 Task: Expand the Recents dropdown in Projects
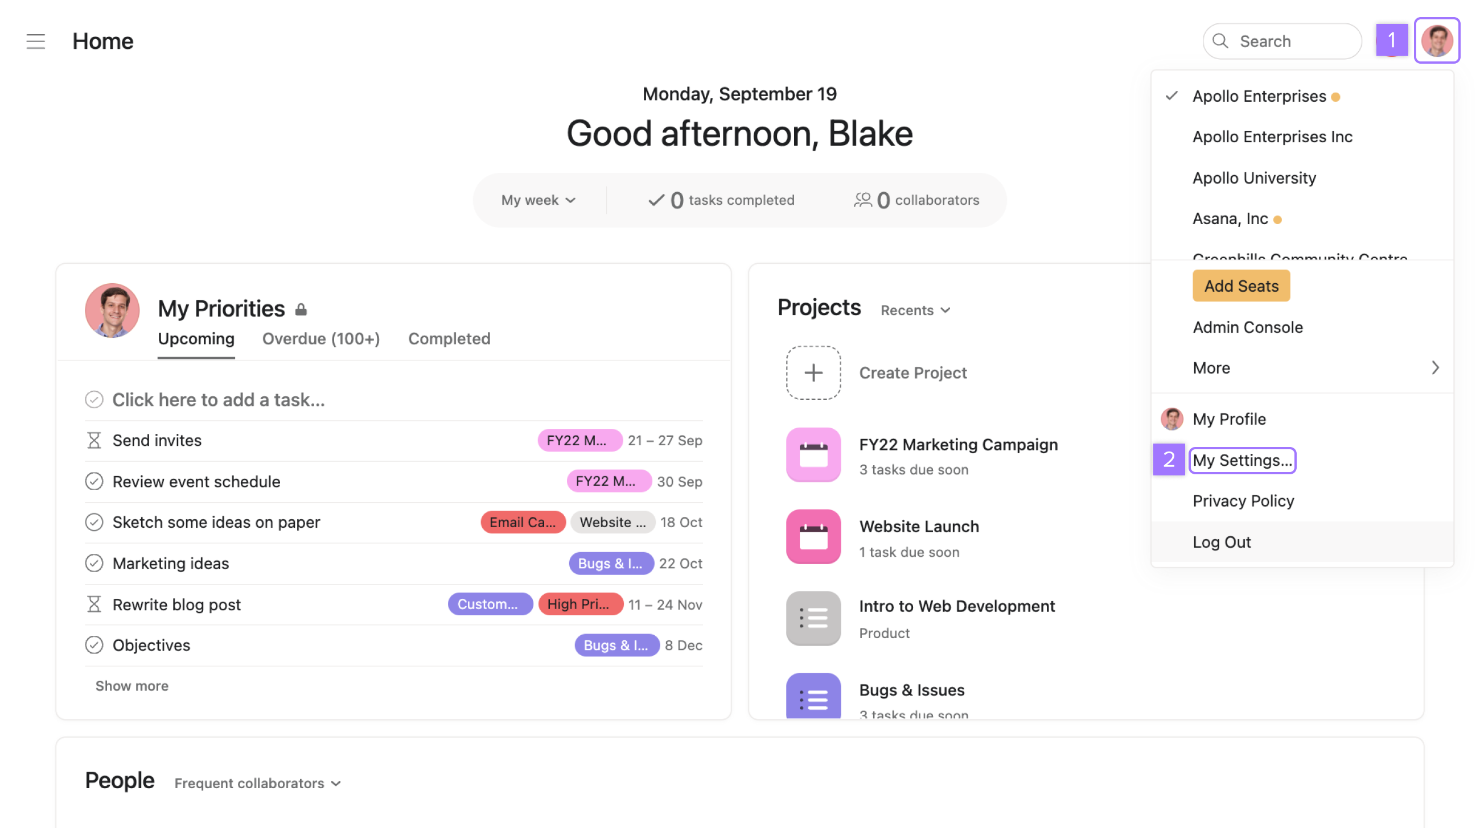[x=915, y=310]
